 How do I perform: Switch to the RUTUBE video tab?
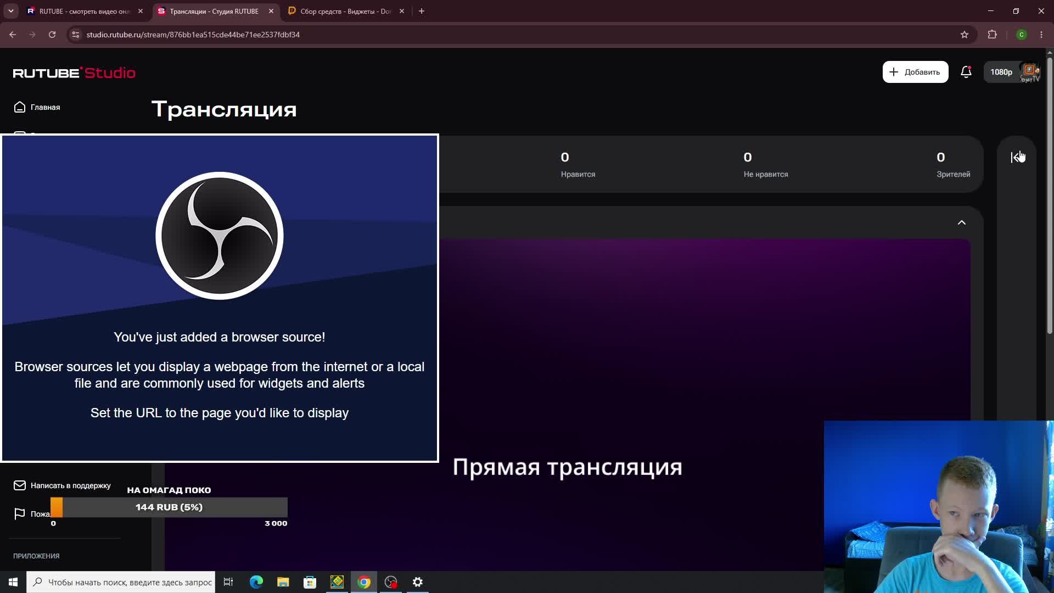[85, 11]
